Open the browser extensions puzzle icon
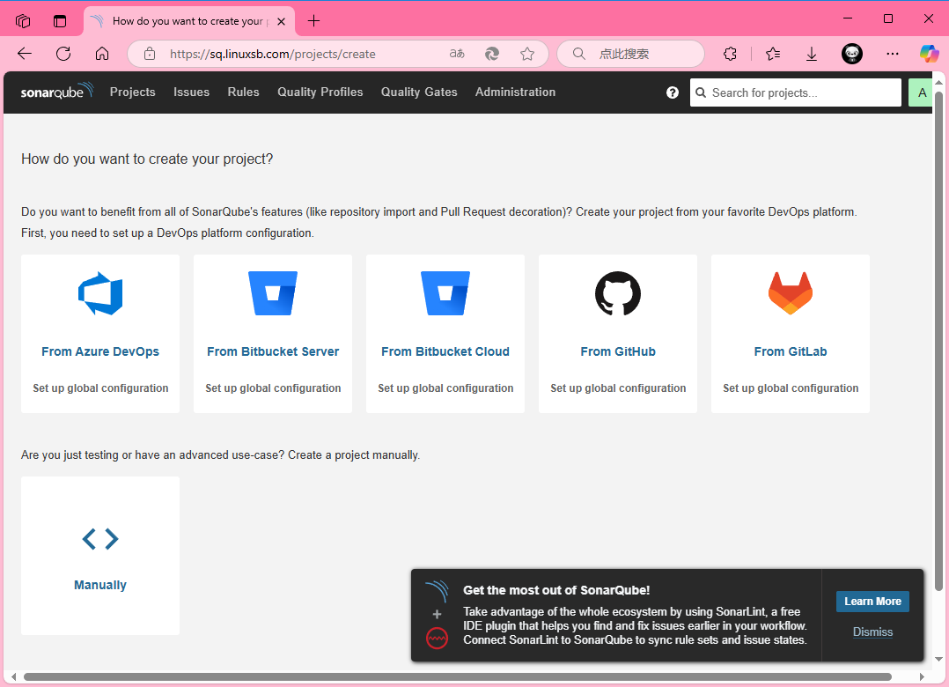 (x=730, y=54)
